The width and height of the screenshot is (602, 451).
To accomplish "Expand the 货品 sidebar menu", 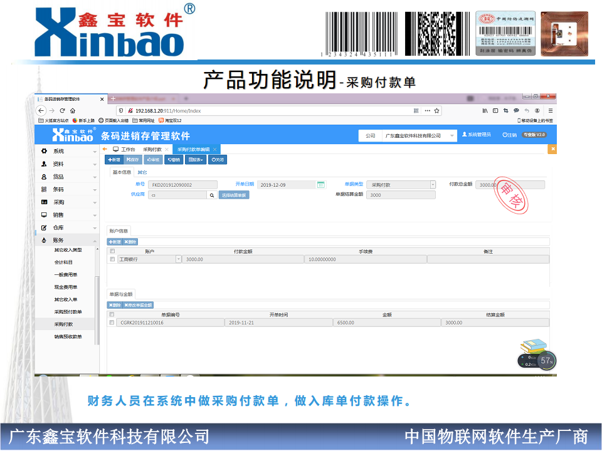I will [68, 177].
